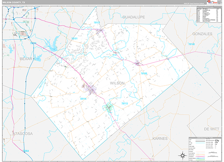This screenshot has height=162, width=224.
Task: Click the large City label in legend
Action: pos(217,140)
